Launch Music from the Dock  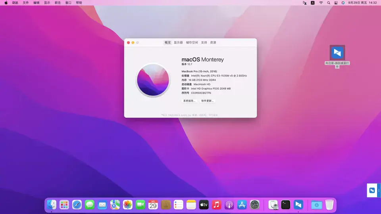point(216,205)
